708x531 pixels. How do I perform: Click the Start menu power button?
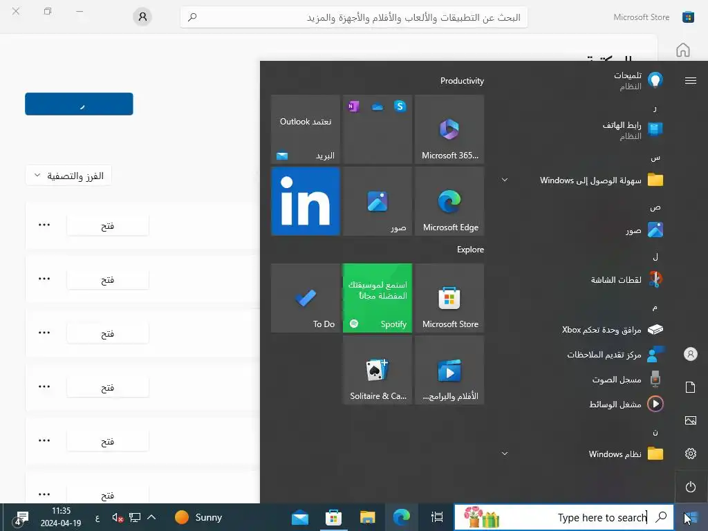pyautogui.click(x=691, y=487)
